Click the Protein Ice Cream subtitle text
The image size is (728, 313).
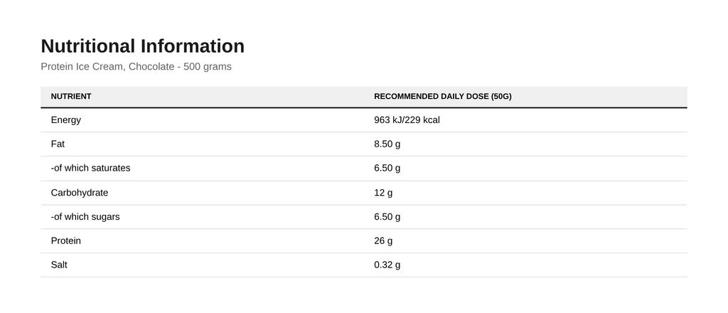click(136, 66)
